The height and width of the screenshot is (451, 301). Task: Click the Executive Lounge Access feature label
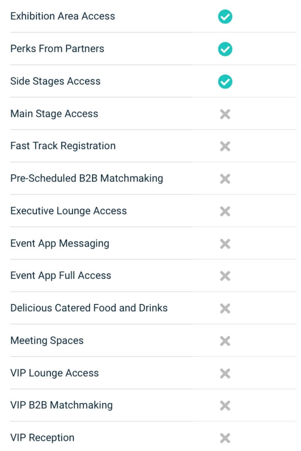tap(68, 211)
